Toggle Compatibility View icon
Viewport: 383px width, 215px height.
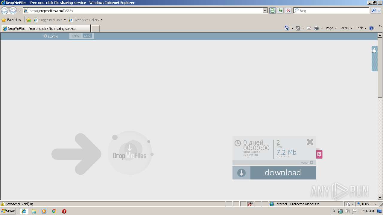click(273, 10)
